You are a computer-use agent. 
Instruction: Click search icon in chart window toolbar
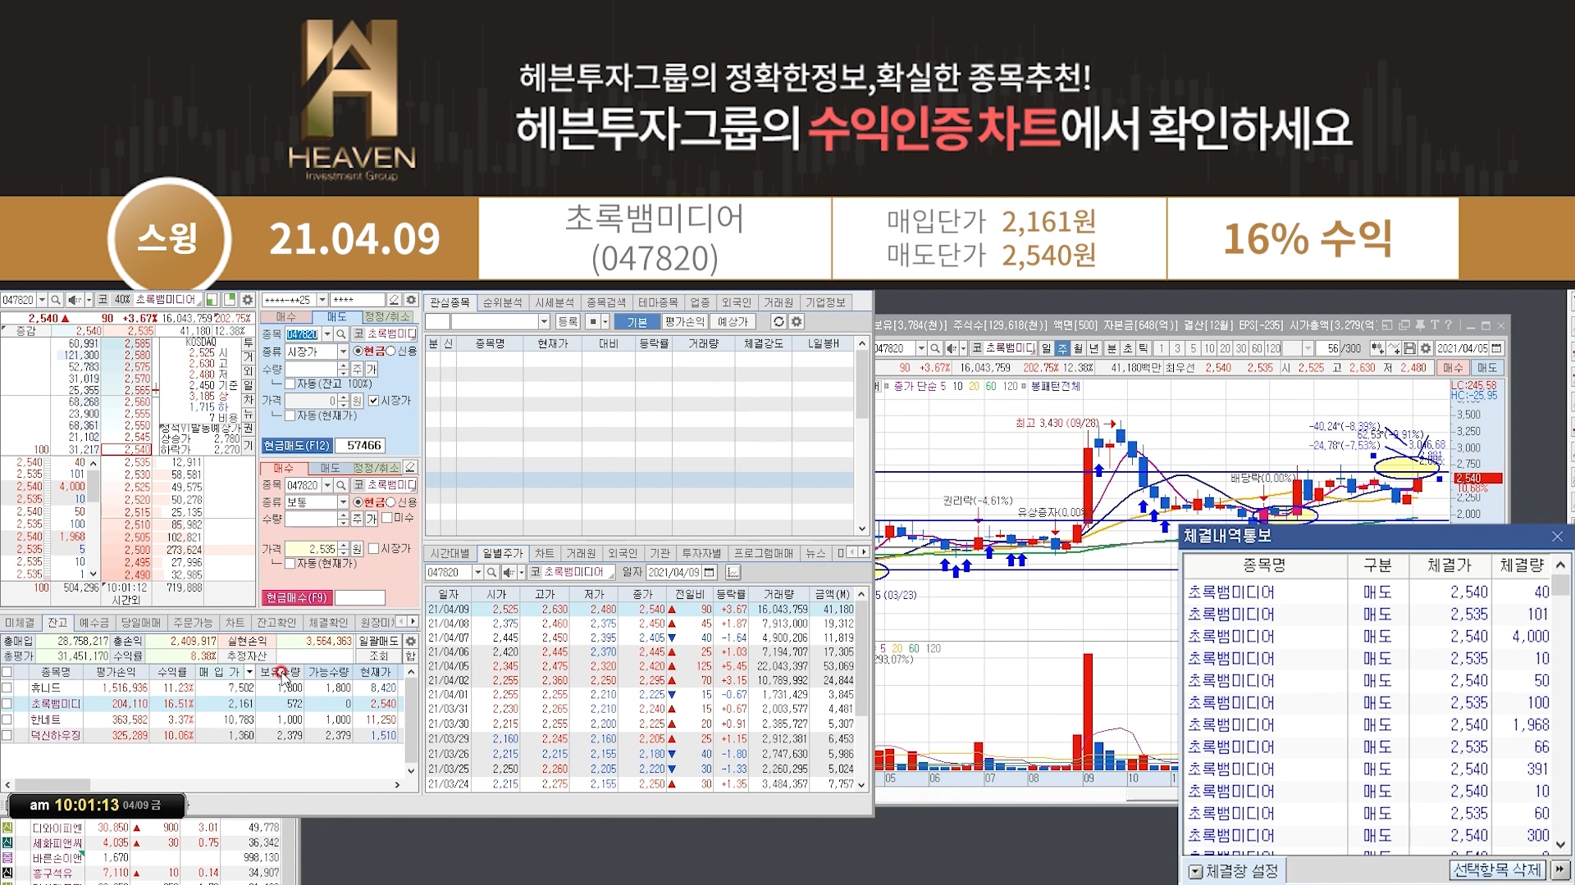coord(935,348)
